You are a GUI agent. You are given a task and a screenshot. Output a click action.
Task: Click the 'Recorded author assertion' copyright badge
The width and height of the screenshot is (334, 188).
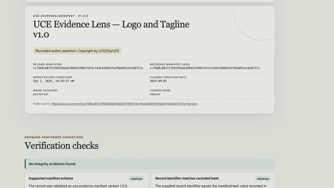tap(77, 51)
